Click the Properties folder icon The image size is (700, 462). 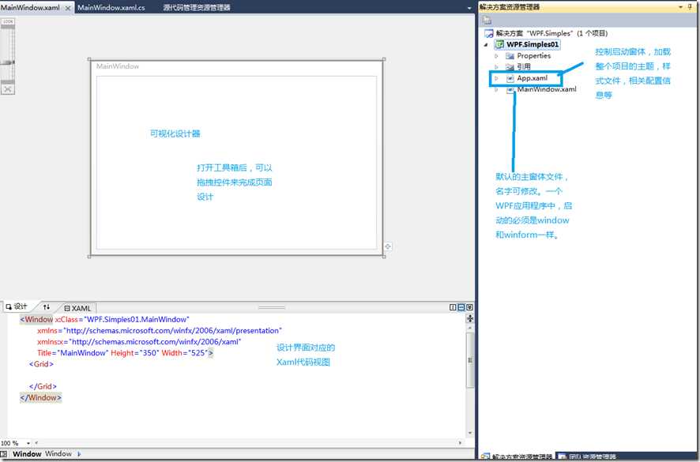pyautogui.click(x=510, y=56)
